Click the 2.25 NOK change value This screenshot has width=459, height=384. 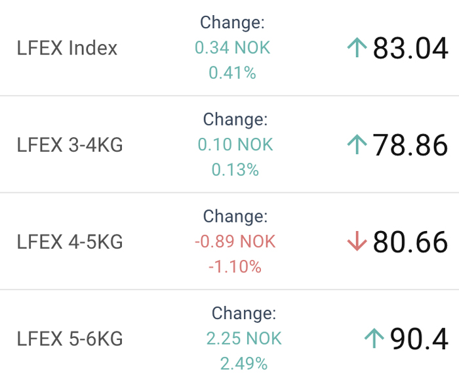pos(244,338)
